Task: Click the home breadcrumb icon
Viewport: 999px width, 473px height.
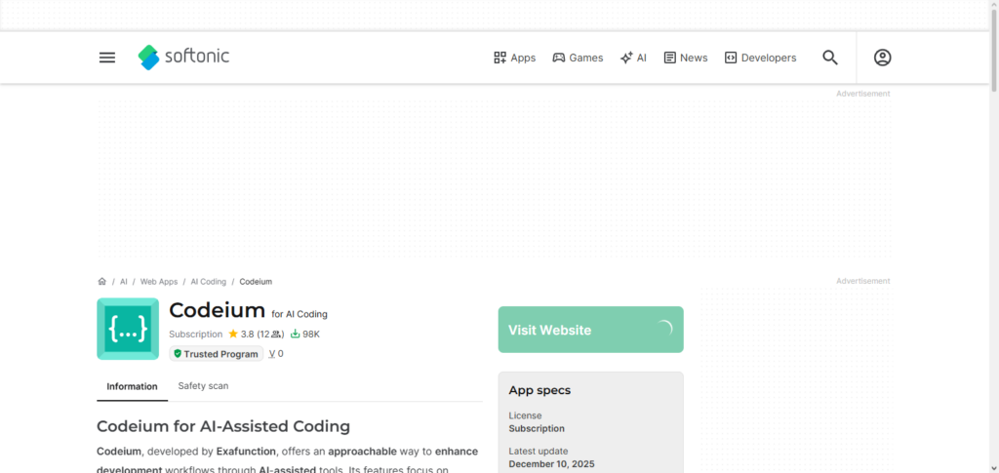Action: pyautogui.click(x=101, y=282)
